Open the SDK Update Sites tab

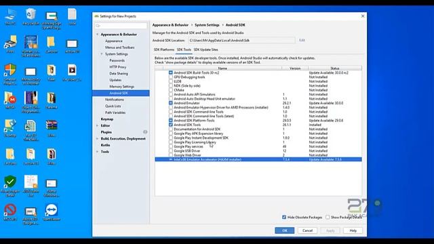point(206,49)
